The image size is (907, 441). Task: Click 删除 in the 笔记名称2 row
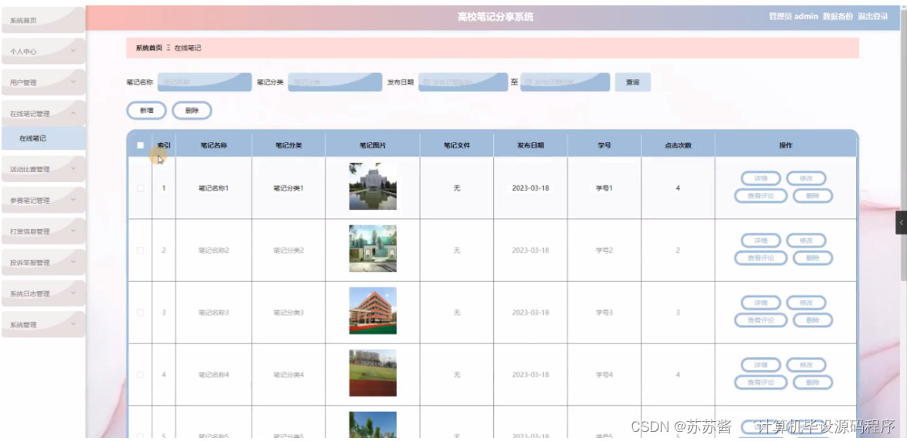812,258
